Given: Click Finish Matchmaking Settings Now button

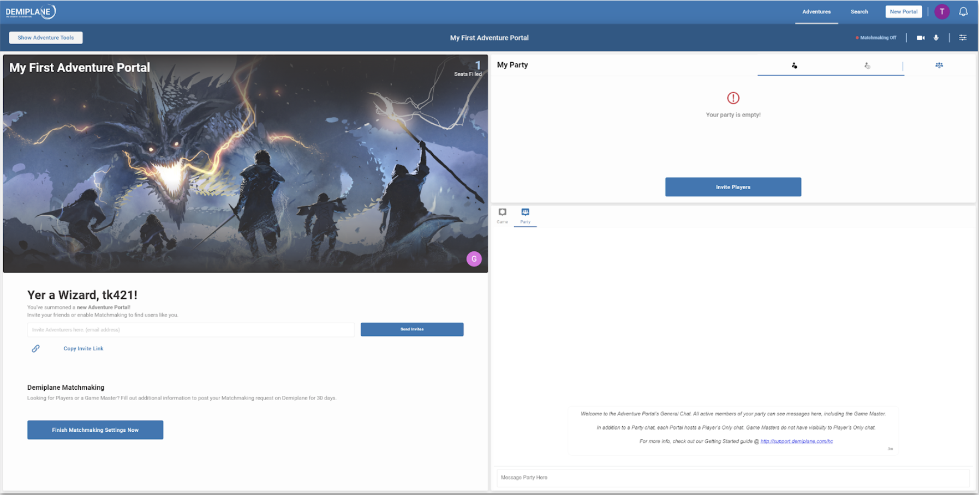Looking at the screenshot, I should coord(95,430).
